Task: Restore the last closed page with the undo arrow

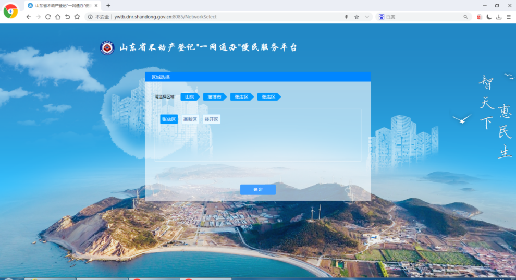Action: (x=67, y=17)
